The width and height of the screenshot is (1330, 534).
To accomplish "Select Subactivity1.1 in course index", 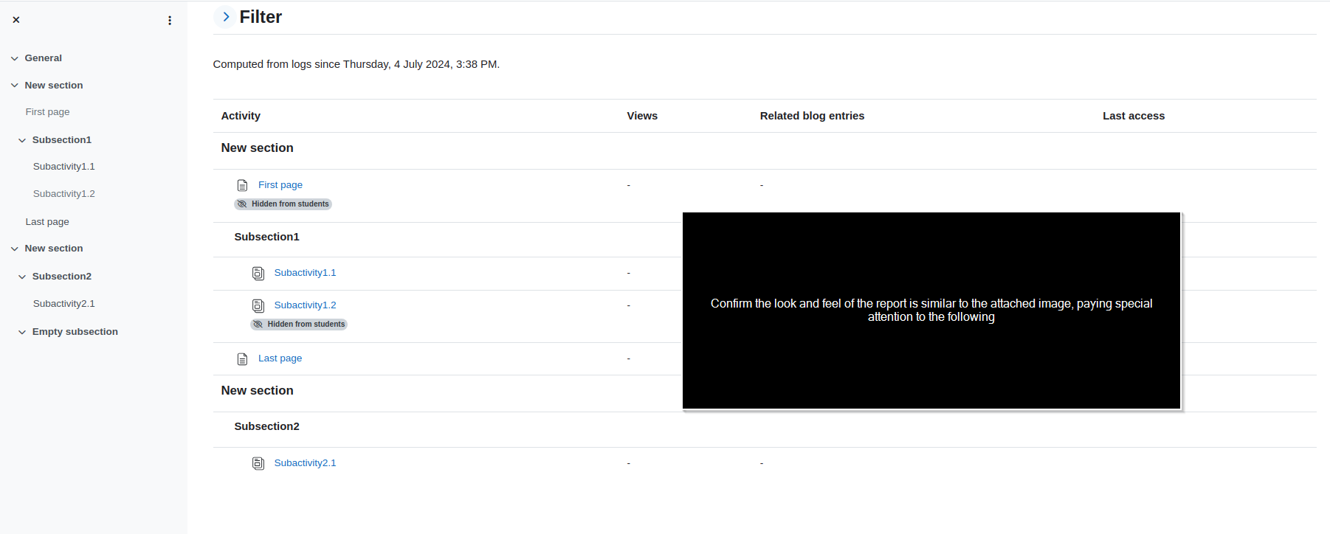I will pyautogui.click(x=64, y=167).
